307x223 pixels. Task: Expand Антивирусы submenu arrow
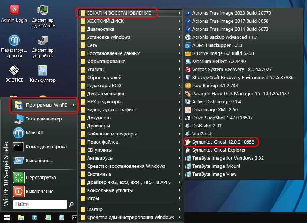click(180, 158)
